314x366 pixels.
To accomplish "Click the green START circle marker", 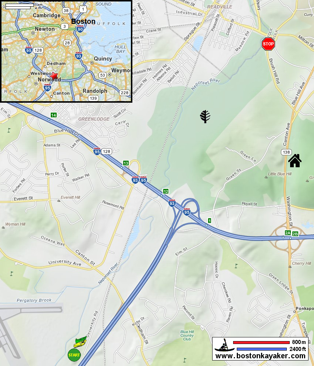I will point(74,355).
